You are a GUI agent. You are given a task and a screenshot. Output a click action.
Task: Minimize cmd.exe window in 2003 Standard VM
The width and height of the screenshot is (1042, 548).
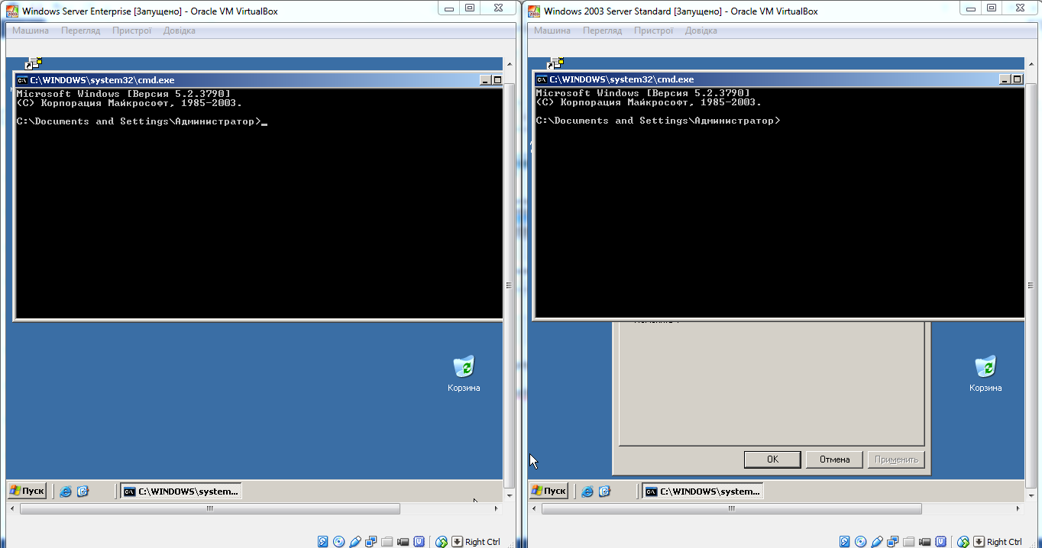[x=1005, y=79]
